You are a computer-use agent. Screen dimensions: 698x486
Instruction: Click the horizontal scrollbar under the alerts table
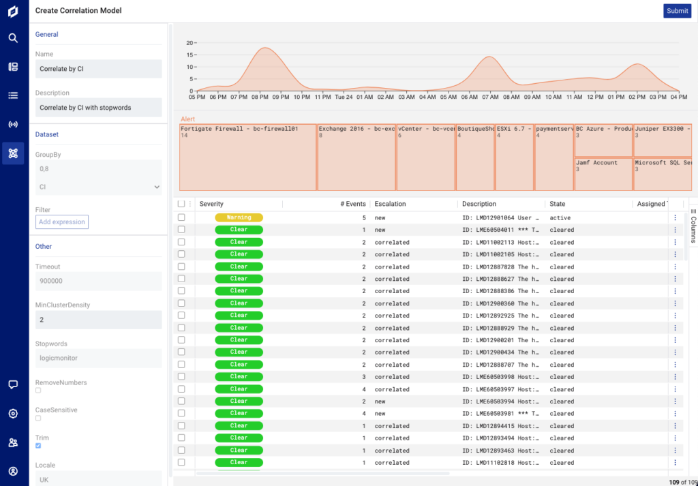click(322, 473)
